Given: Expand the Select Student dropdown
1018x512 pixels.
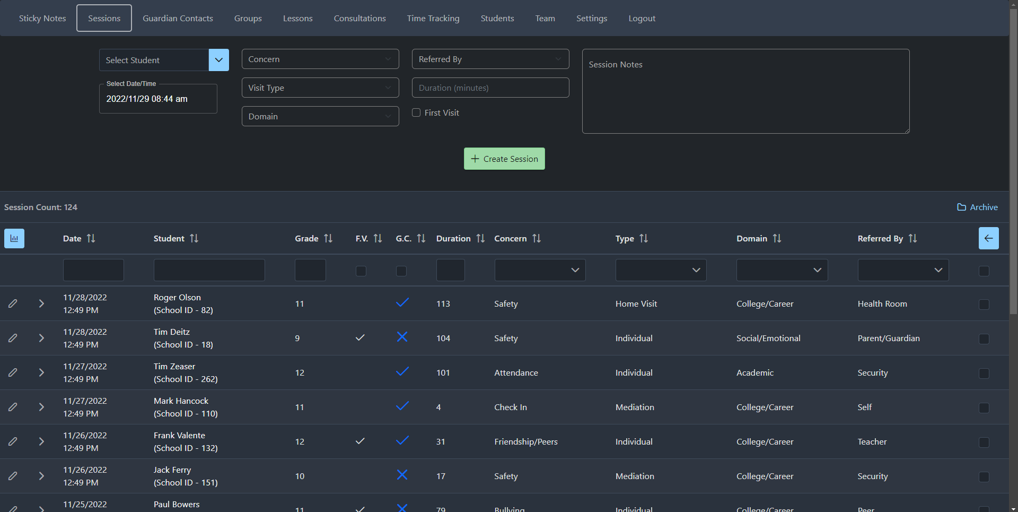Looking at the screenshot, I should point(218,60).
